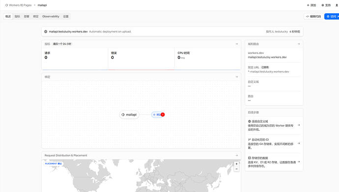Open the domains and routes panel arrow

299,44
